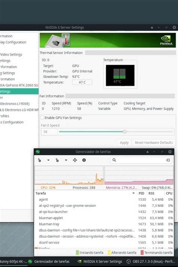Click the Apply button in NVIDIA settings

[124, 143]
